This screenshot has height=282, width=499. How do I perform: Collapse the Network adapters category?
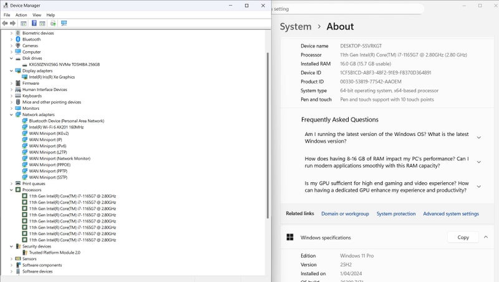point(11,115)
